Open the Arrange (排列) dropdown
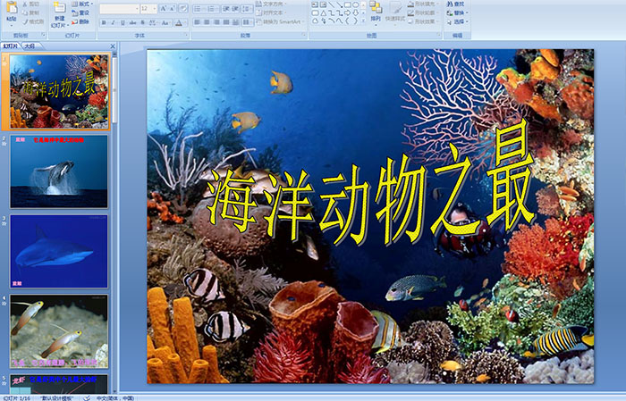This screenshot has height=401, width=626. click(376, 13)
